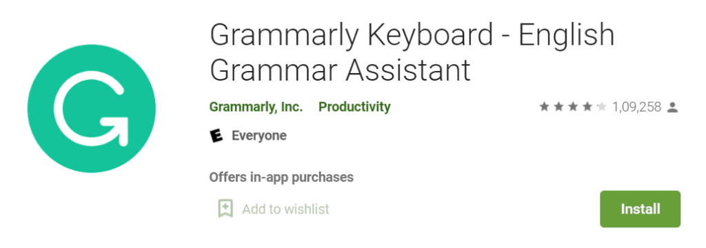Click the 'Grammarly Keyboard - English' title line
The height and width of the screenshot is (248, 706).
coord(412,37)
